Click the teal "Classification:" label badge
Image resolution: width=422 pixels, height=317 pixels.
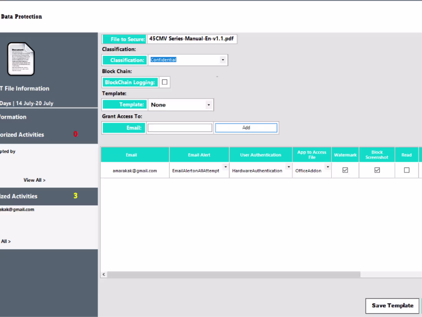click(124, 60)
